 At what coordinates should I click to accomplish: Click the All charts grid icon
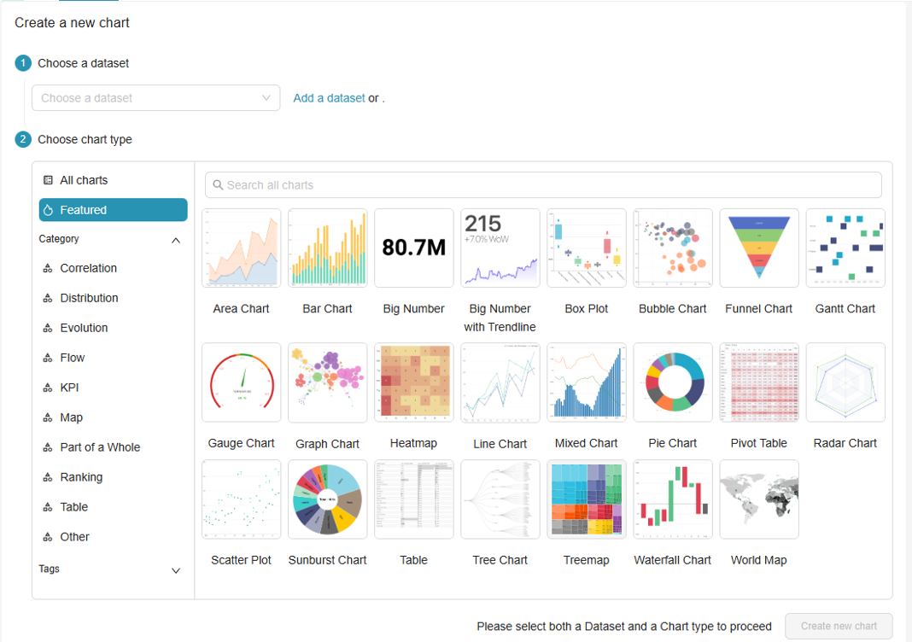[49, 180]
